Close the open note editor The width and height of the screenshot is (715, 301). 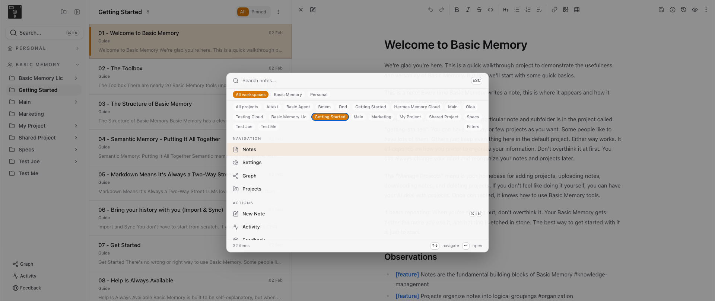click(x=301, y=10)
